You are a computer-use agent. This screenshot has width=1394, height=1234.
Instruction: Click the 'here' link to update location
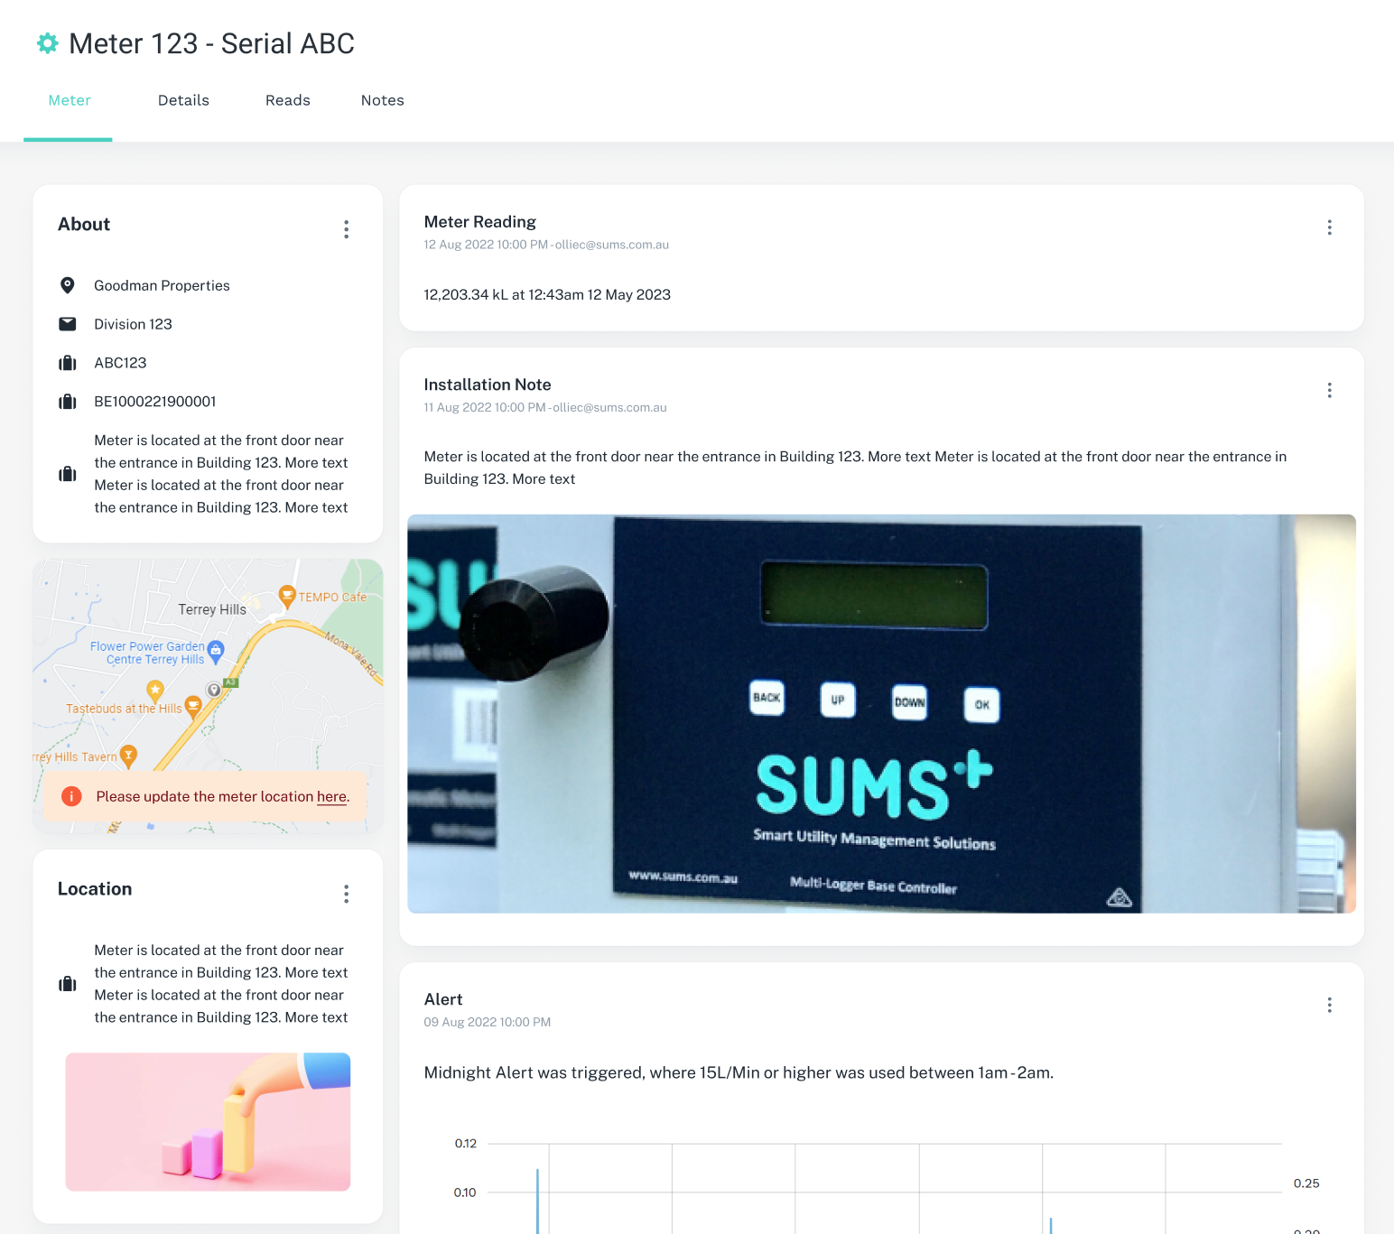[331, 796]
